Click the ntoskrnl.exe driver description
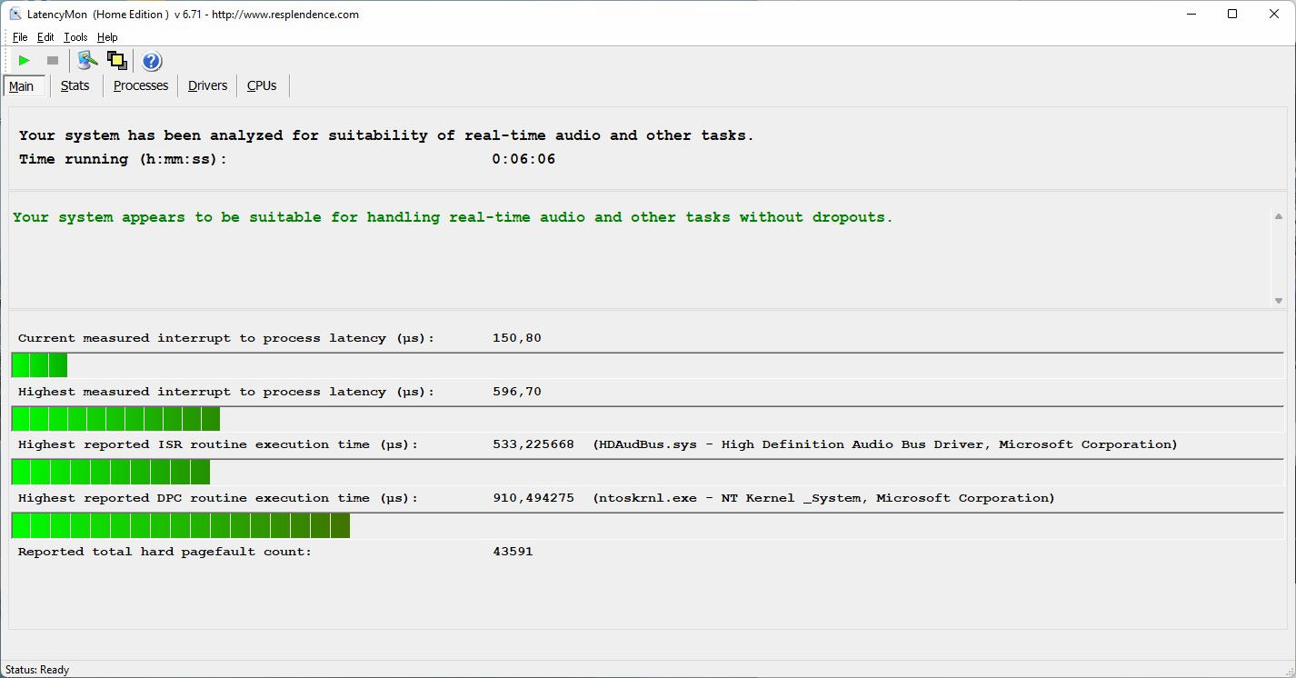This screenshot has width=1296, height=678. pyautogui.click(x=823, y=498)
